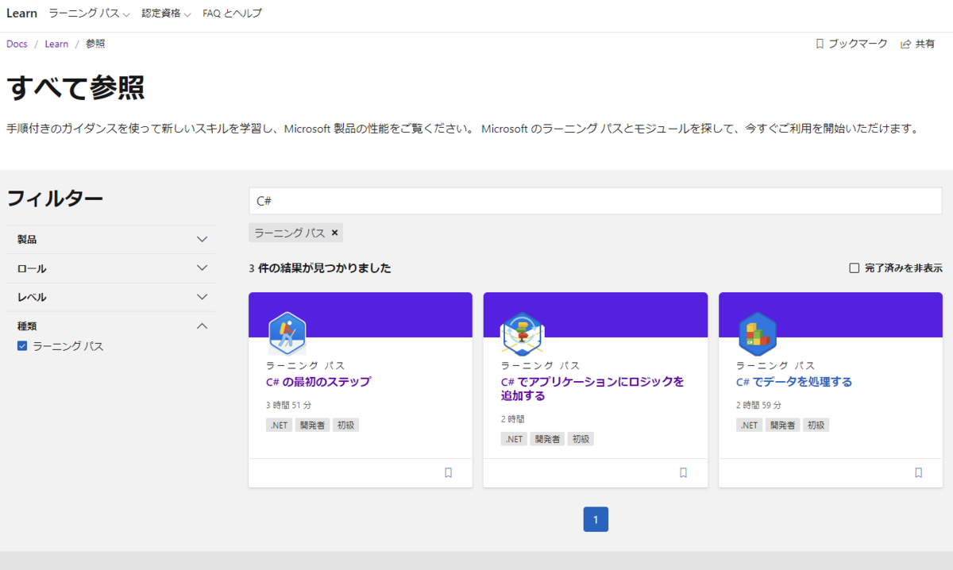This screenshot has width=953, height=570.
Task: Open the 認定資格 dropdown menu
Action: click(166, 13)
